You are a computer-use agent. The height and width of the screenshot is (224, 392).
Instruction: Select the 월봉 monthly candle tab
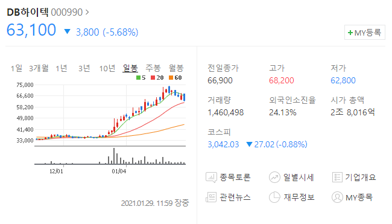tap(176, 68)
